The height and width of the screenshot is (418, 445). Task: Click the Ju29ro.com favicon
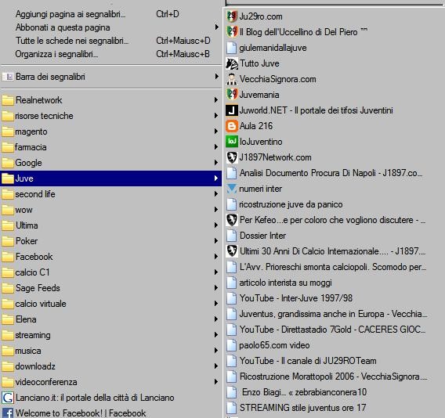coord(232,16)
